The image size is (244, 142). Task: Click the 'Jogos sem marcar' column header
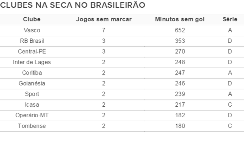click(104, 19)
